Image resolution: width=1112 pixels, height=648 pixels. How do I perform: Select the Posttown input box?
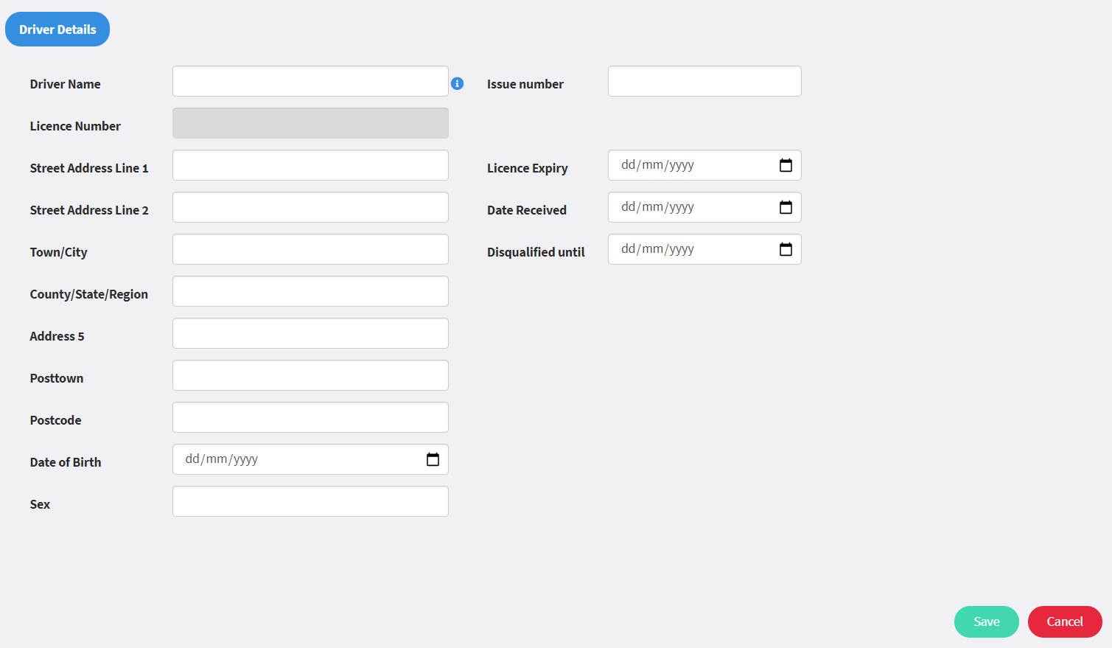pos(310,375)
